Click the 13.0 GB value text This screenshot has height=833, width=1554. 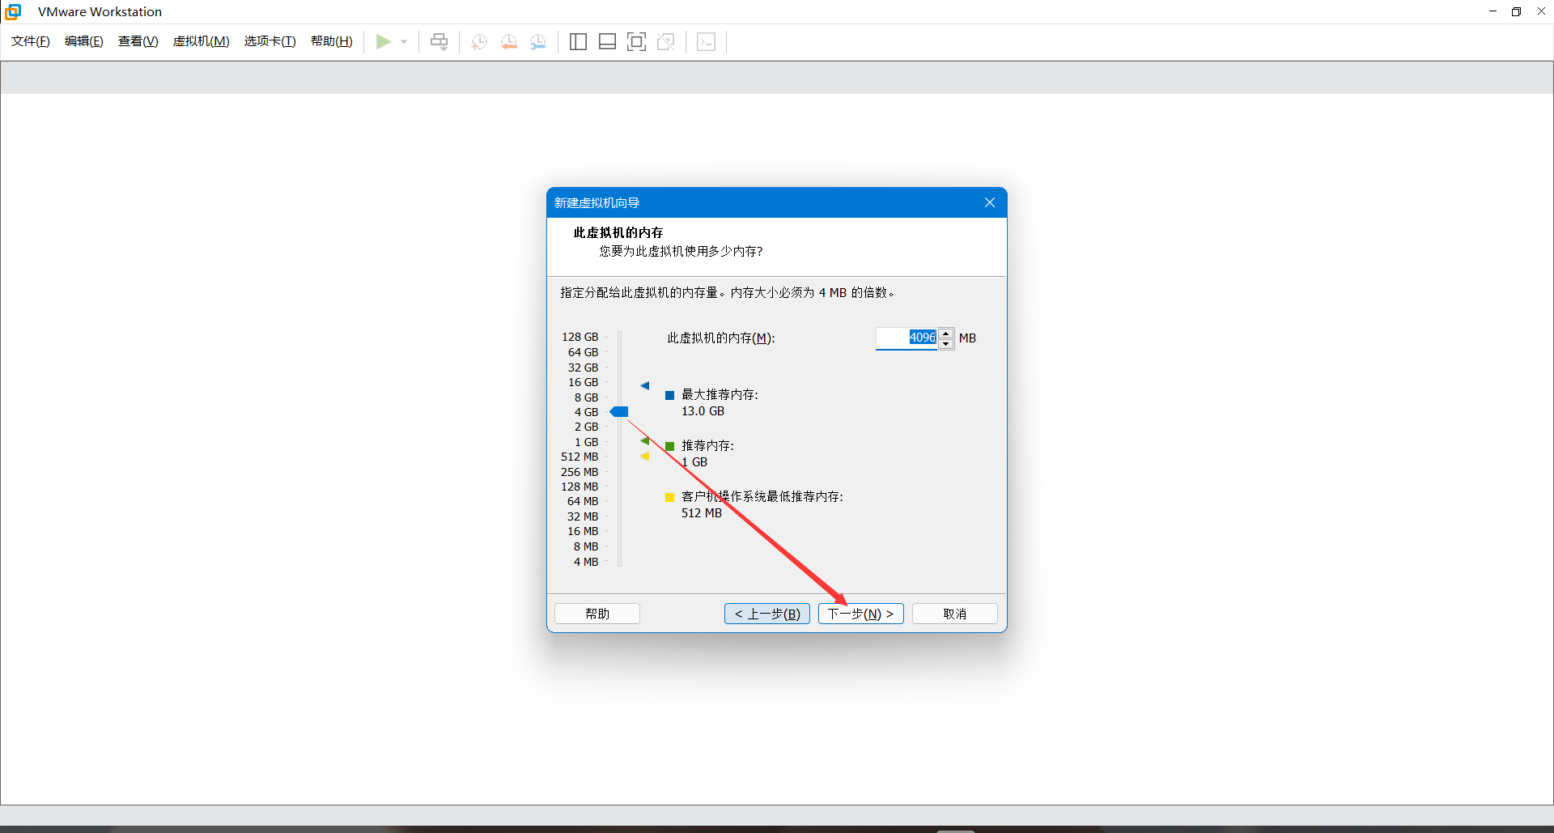[x=703, y=411]
